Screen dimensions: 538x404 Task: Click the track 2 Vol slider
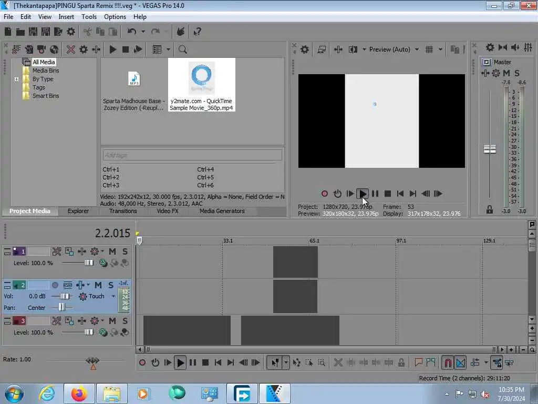[x=65, y=296]
